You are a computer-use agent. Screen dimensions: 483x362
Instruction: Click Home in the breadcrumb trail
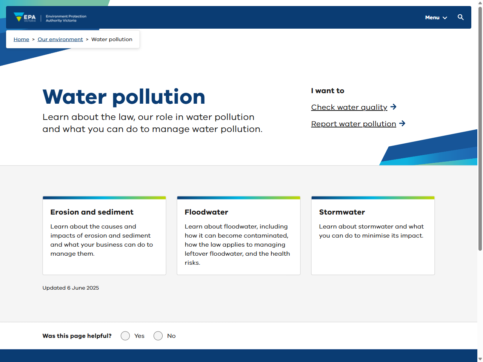pyautogui.click(x=21, y=39)
